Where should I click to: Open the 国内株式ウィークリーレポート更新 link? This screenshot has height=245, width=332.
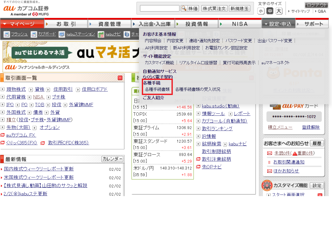pyautogui.click(x=39, y=169)
